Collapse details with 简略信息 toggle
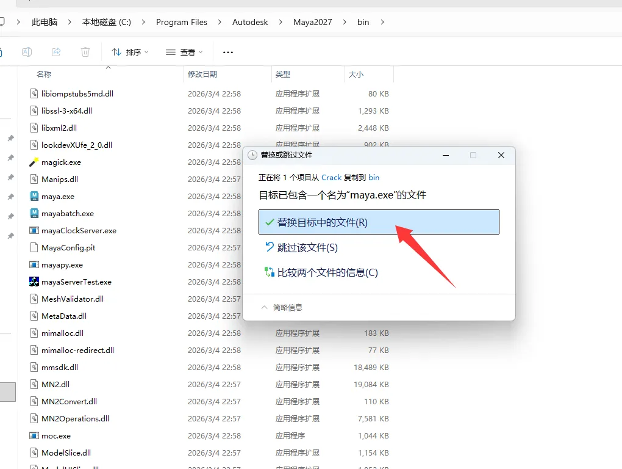Image resolution: width=622 pixels, height=469 pixels. [282, 307]
